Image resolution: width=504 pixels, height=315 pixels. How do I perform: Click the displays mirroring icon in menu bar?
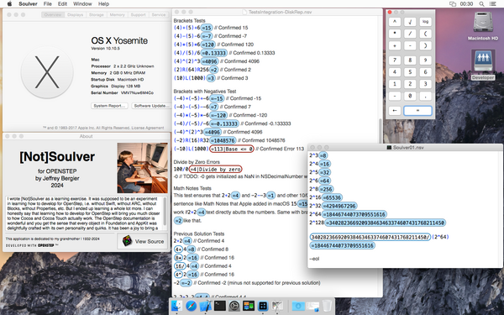[x=453, y=4]
